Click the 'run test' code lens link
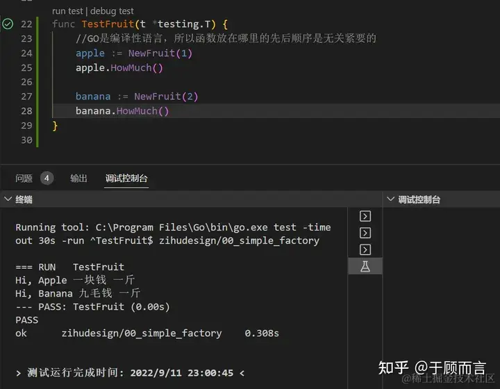The width and height of the screenshot is (500, 389). click(67, 11)
